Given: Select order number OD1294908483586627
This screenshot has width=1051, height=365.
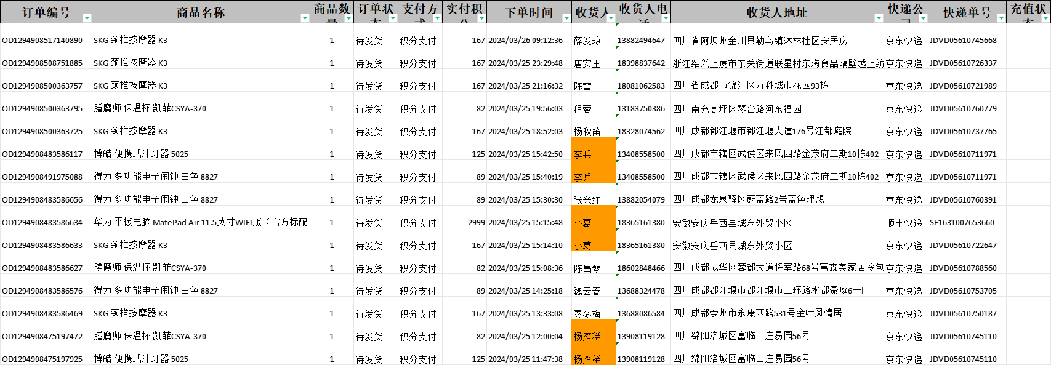Looking at the screenshot, I should (42, 268).
